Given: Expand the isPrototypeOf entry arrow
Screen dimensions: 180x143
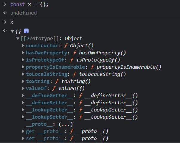Looking at the screenshot, I should pos(23,60).
